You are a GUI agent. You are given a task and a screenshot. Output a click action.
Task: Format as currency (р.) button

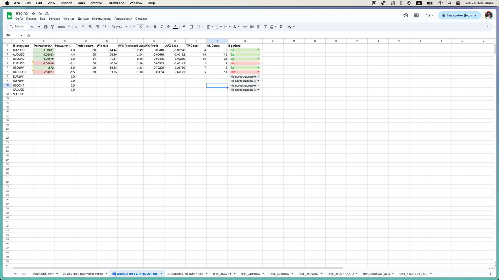(x=77, y=27)
